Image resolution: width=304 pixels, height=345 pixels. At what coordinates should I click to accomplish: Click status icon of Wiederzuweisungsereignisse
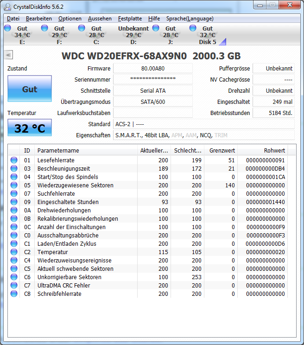coord(14,260)
